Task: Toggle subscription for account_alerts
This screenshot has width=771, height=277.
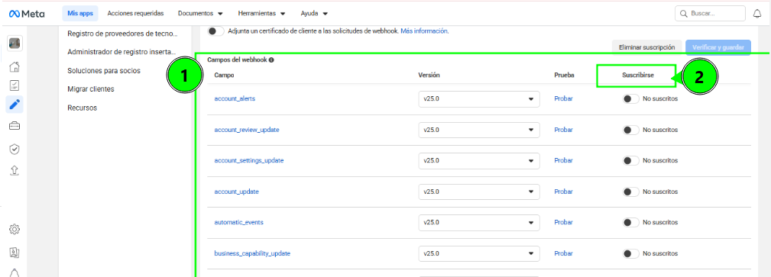Action: click(631, 98)
